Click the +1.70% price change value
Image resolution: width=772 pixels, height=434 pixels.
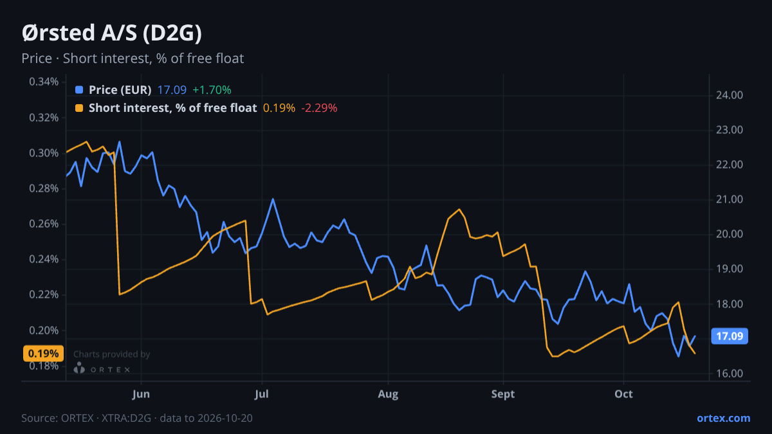click(x=212, y=90)
